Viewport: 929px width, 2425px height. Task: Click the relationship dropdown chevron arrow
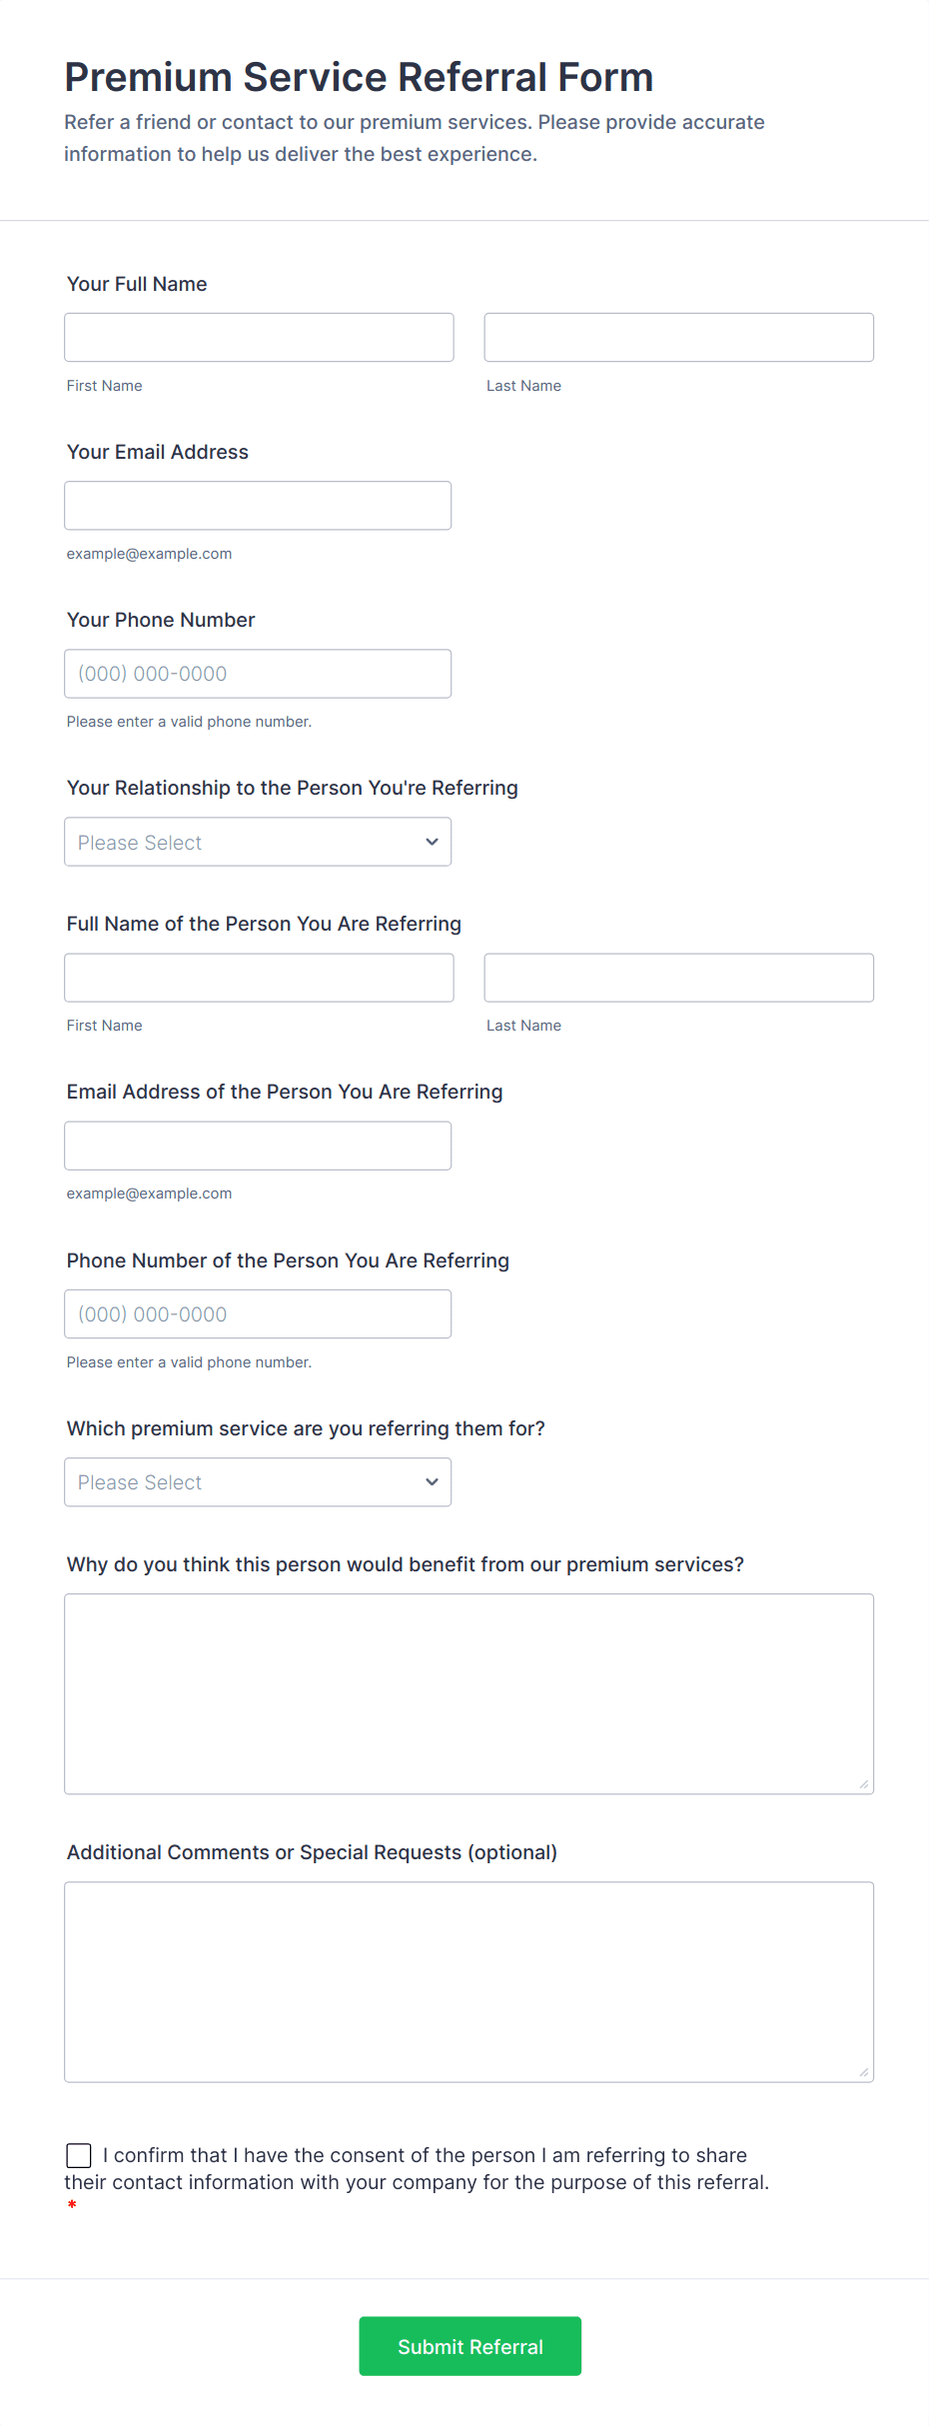(432, 842)
